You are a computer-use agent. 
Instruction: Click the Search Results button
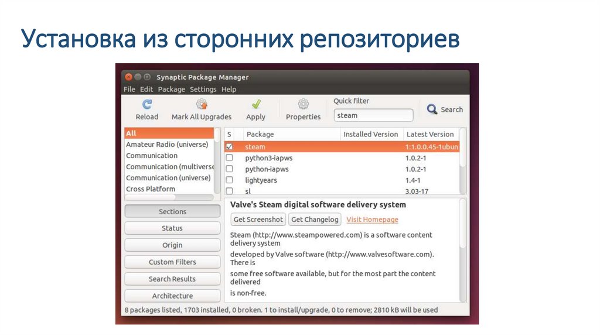tap(172, 279)
